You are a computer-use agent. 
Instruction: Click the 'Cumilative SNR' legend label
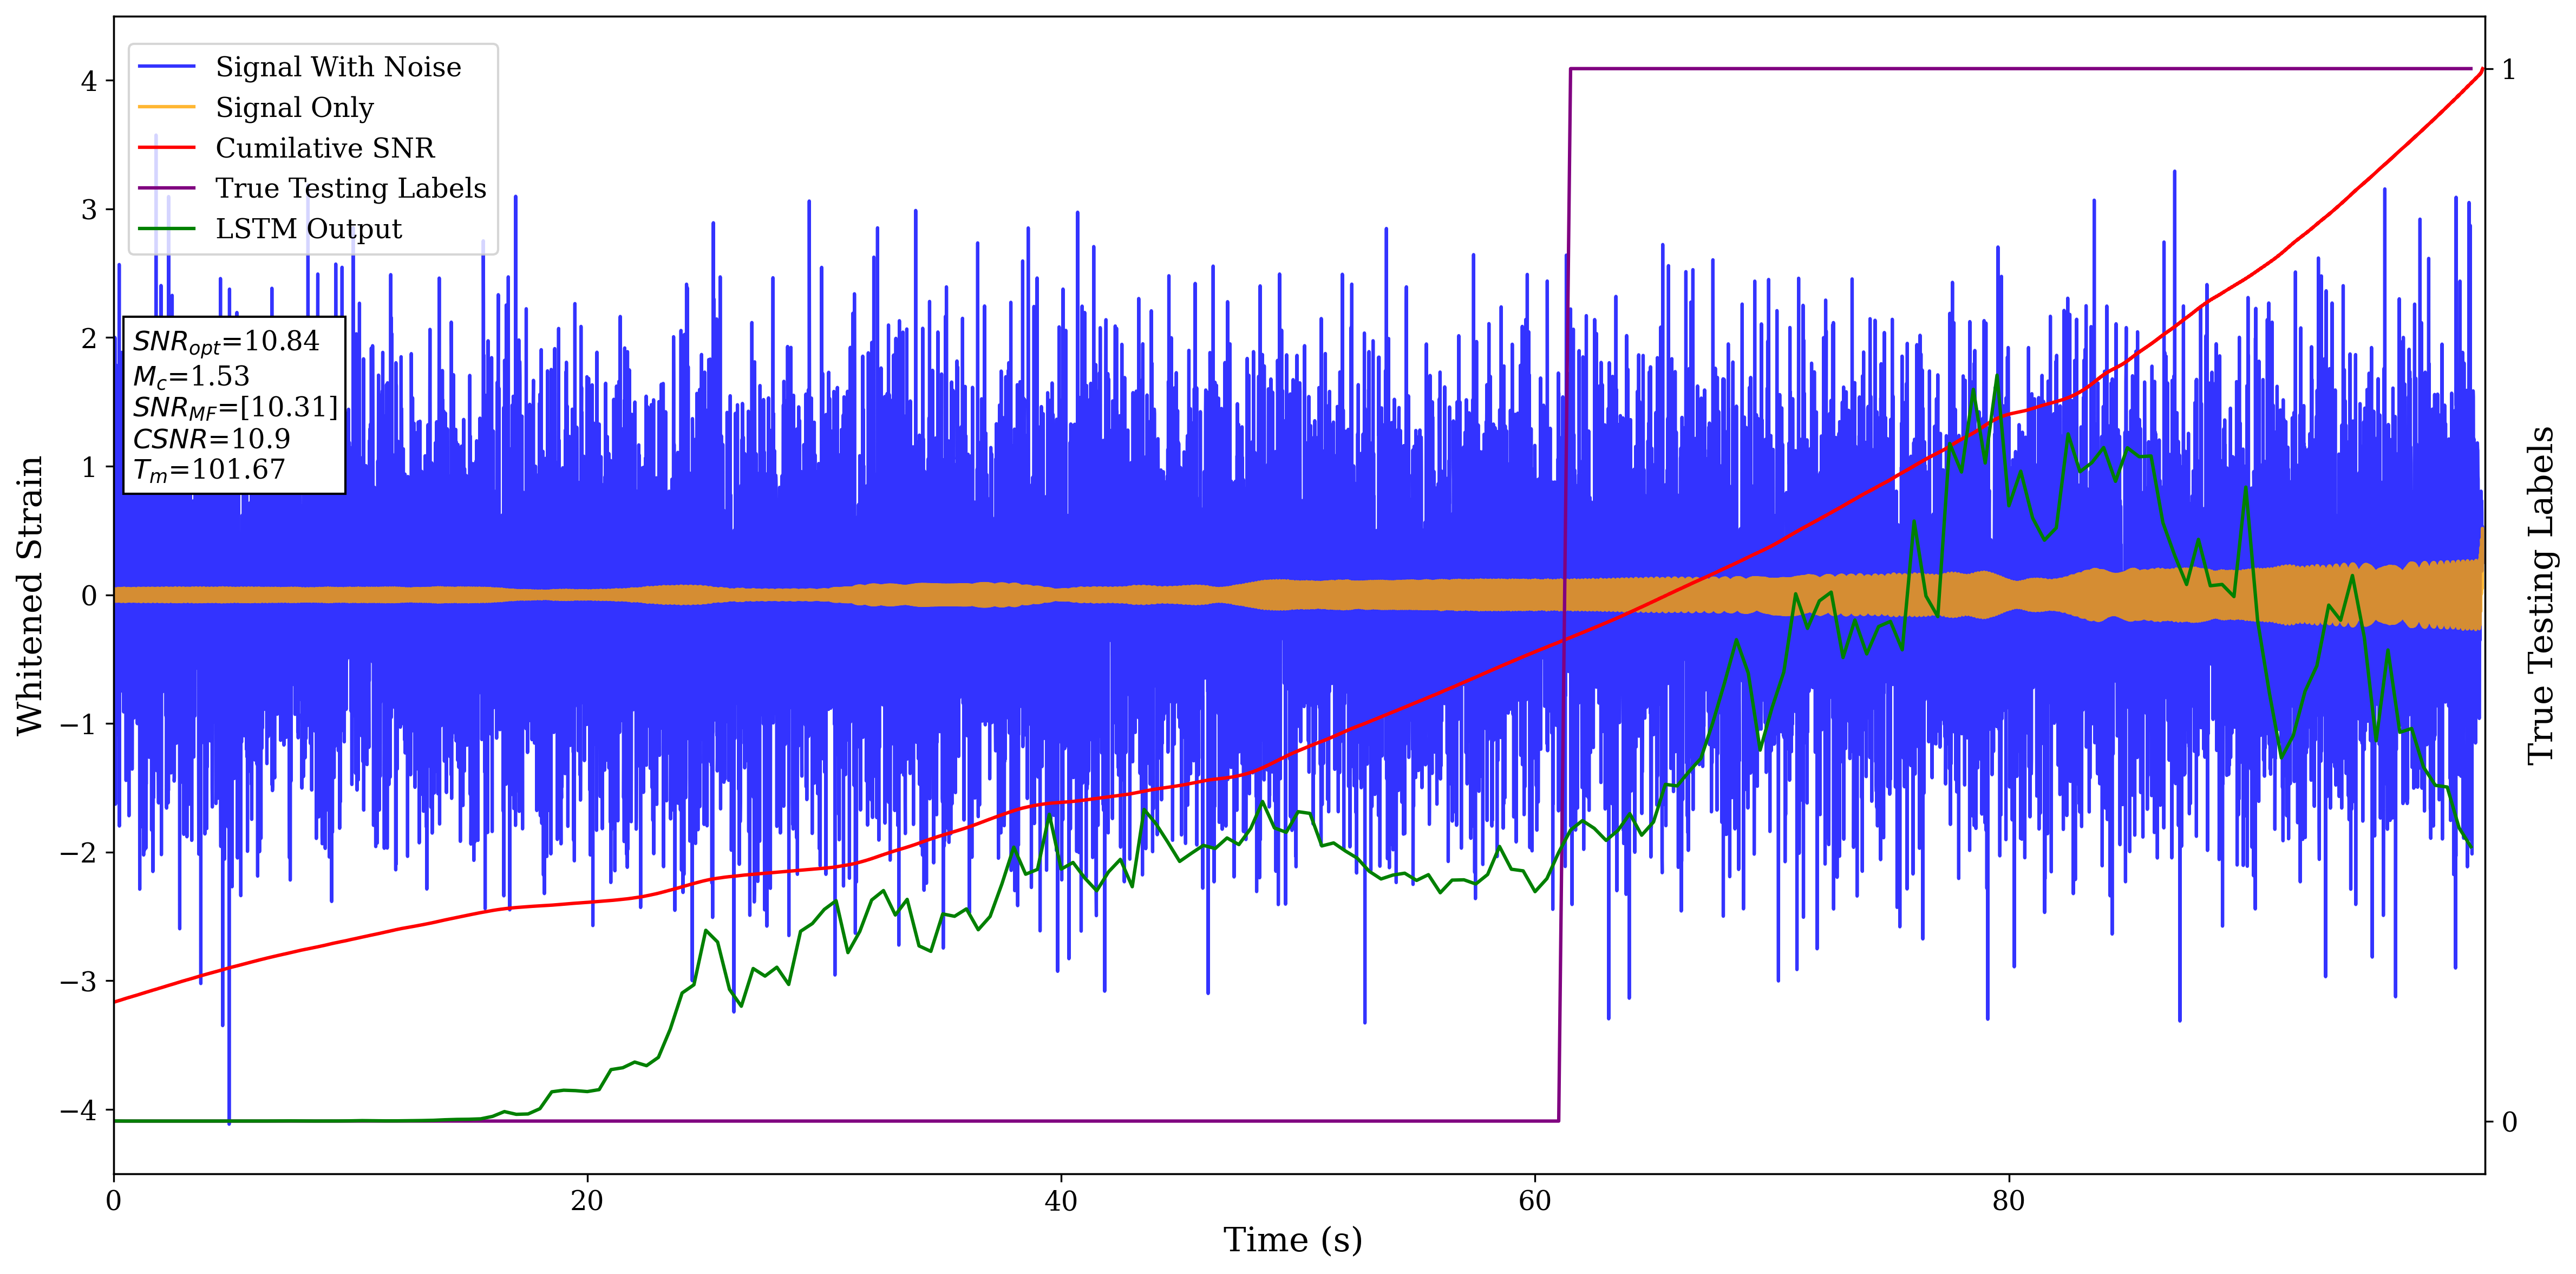click(325, 148)
